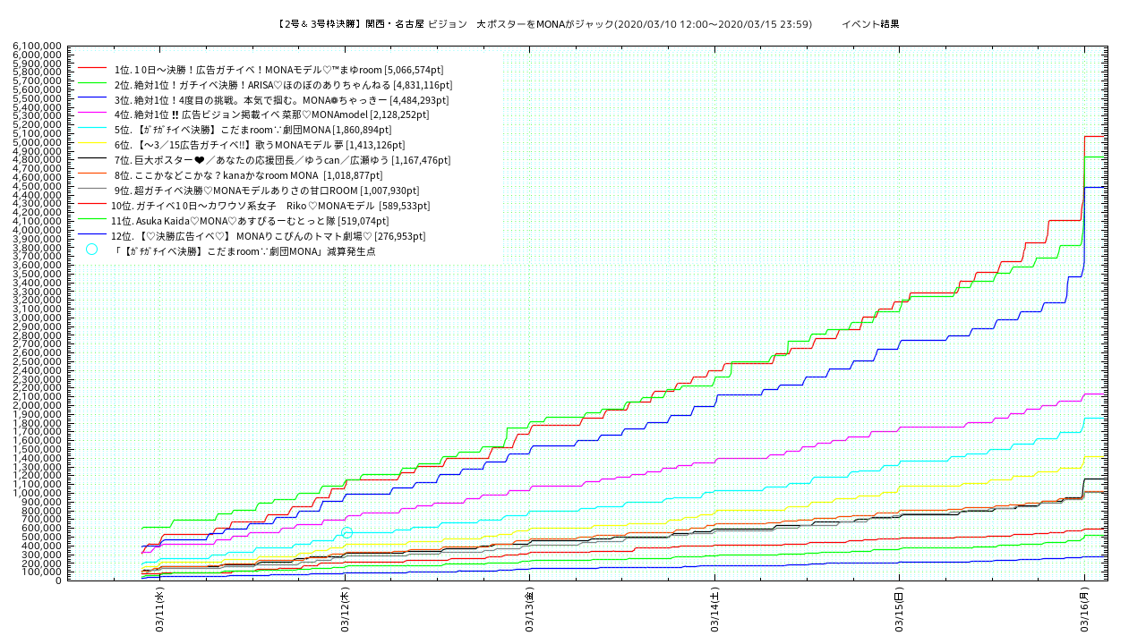Click the 03/15(日) x-axis date label

pos(900,610)
